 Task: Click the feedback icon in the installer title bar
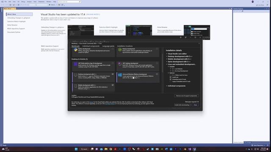(x=185, y=38)
